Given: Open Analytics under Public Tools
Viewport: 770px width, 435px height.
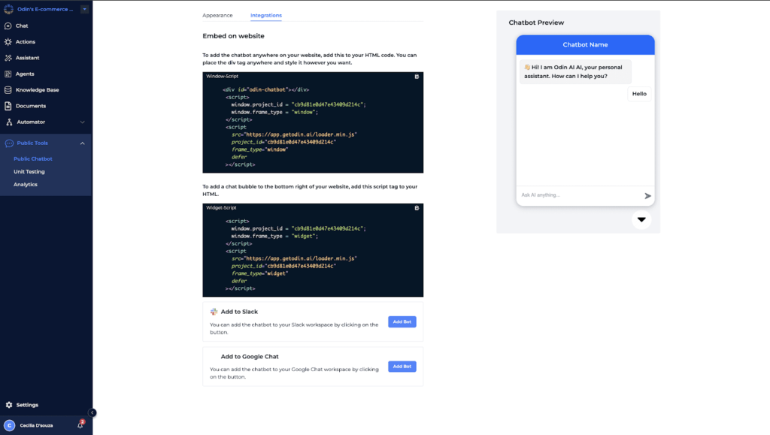Looking at the screenshot, I should (28, 184).
